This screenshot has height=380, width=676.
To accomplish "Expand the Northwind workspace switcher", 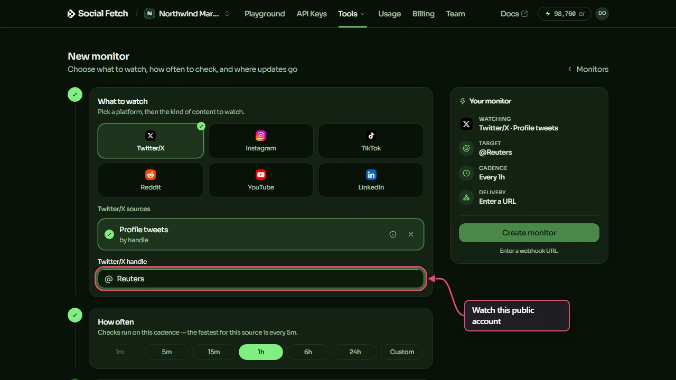I will pos(188,14).
